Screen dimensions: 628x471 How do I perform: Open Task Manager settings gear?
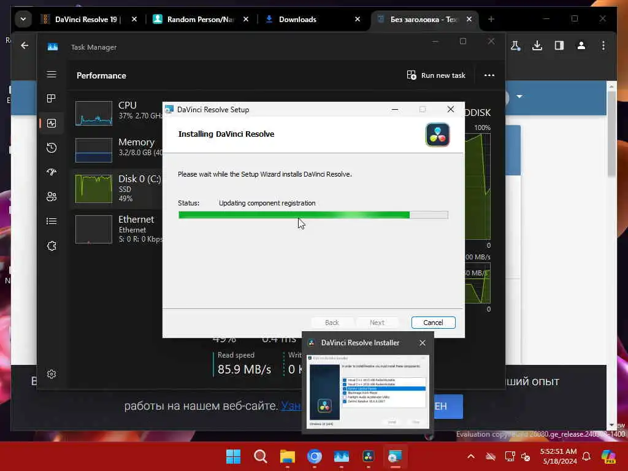click(52, 374)
